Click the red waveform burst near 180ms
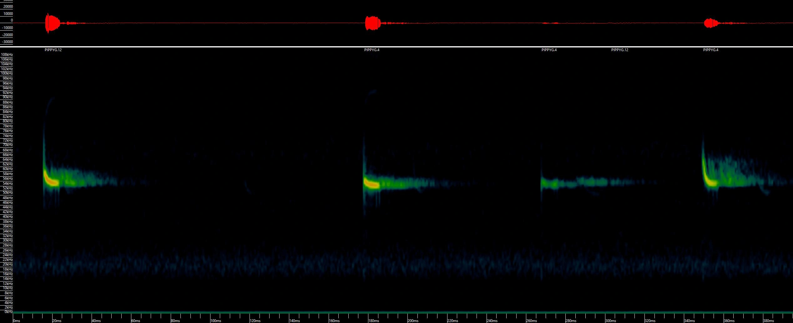The width and height of the screenshot is (793, 323). (x=372, y=23)
